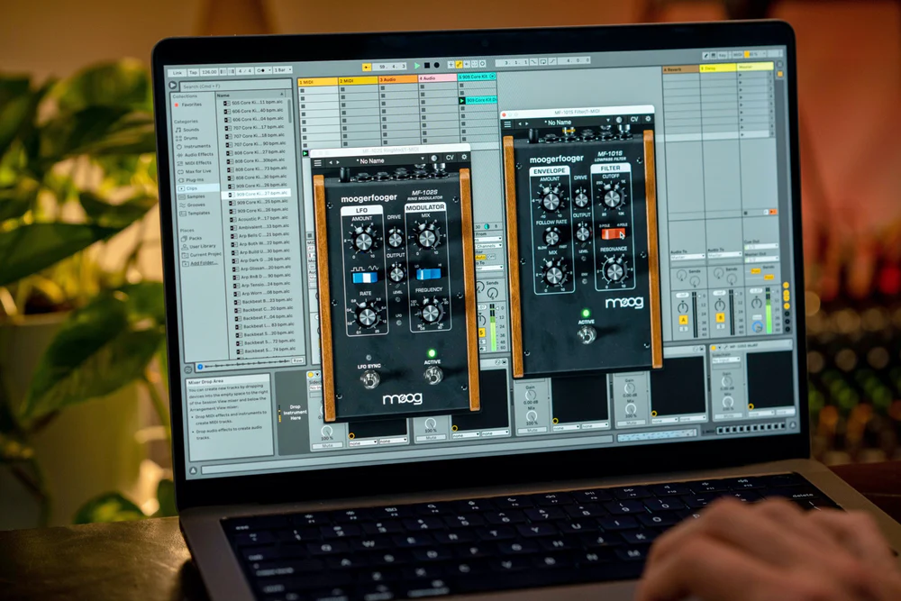Open the Plug-Ins browser category
The image size is (901, 601).
[195, 179]
